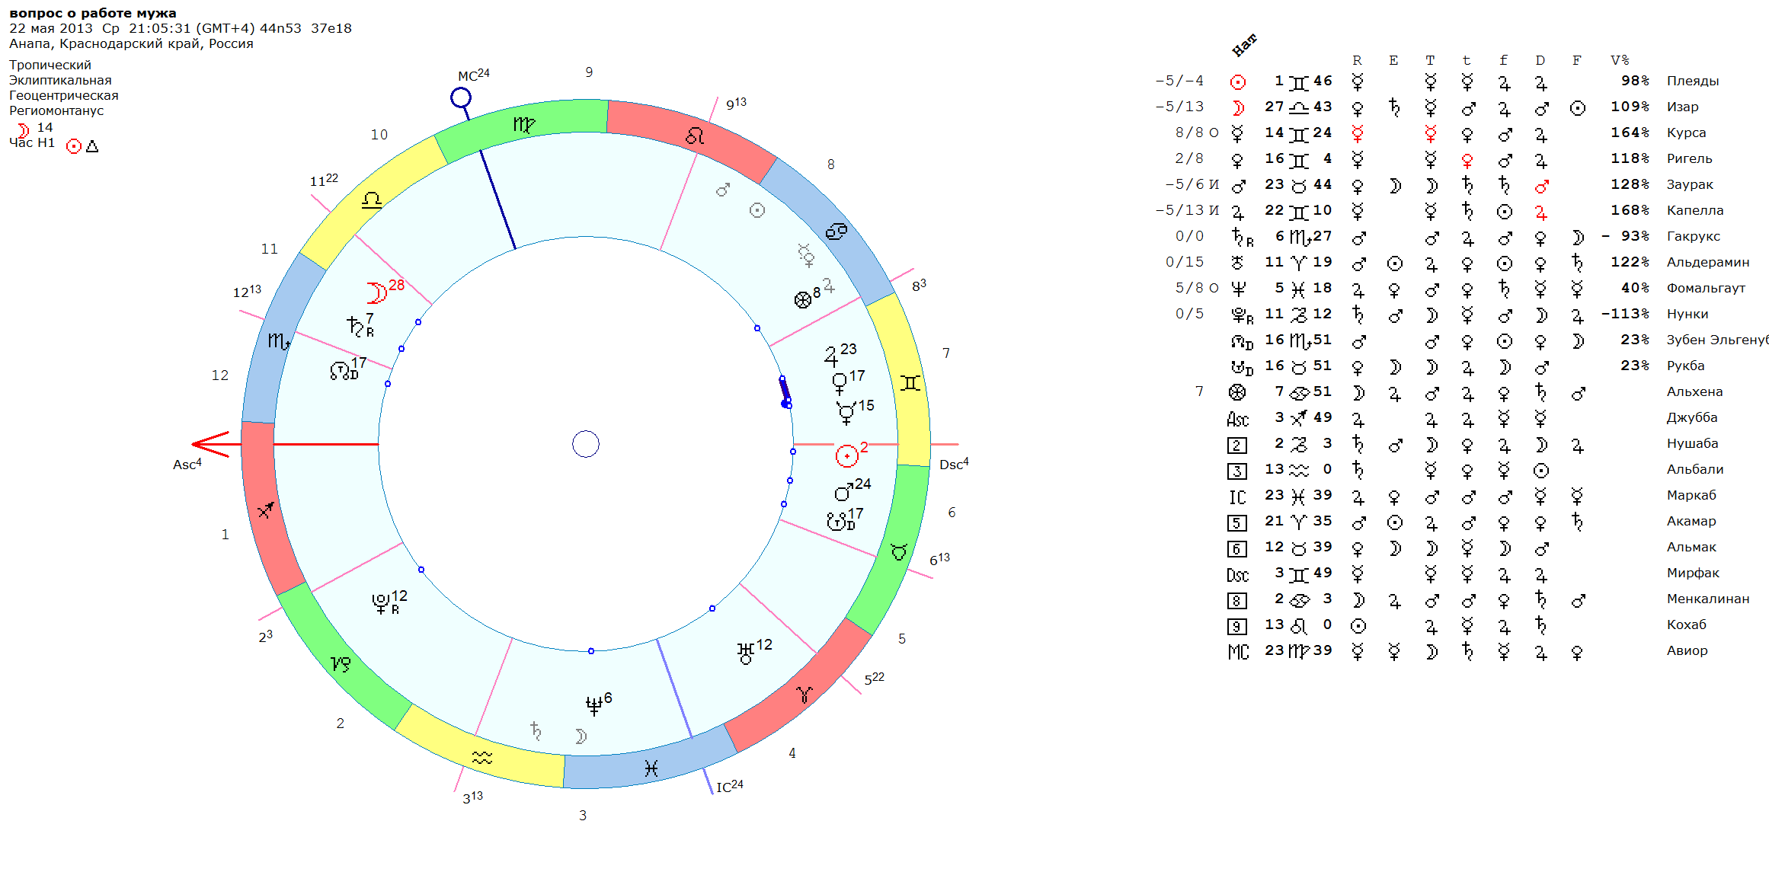Click the 'Час H1' label
The height and width of the screenshot is (888, 1769).
(x=32, y=142)
